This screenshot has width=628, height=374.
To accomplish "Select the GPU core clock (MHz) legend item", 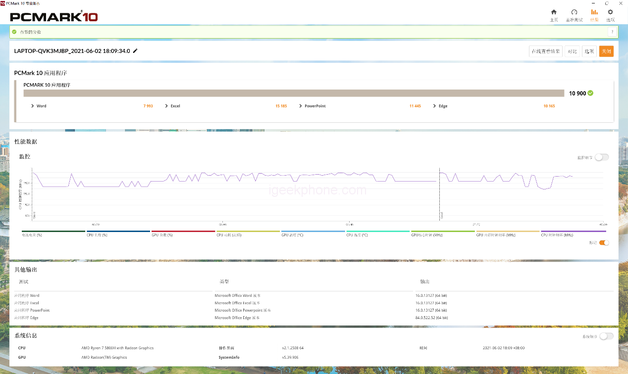I will click(443, 234).
